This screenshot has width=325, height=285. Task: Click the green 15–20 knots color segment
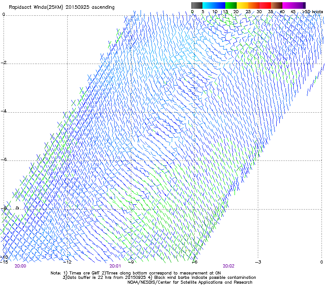pos(231,5)
